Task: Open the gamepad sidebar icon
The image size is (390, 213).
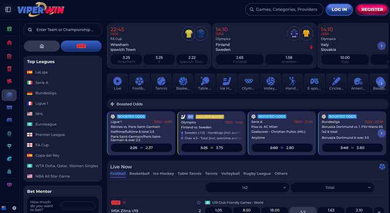Action: point(9,120)
